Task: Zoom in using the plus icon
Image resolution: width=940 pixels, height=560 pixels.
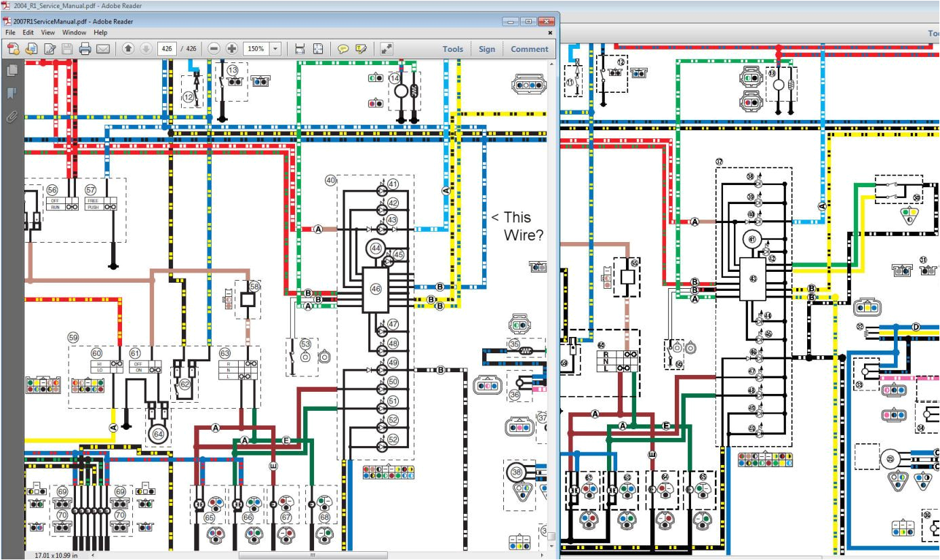Action: [x=231, y=48]
